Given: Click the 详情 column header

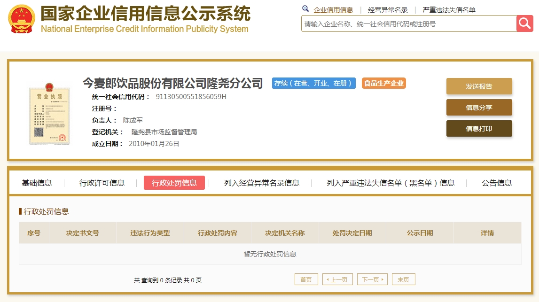Looking at the screenshot, I should [x=487, y=233].
